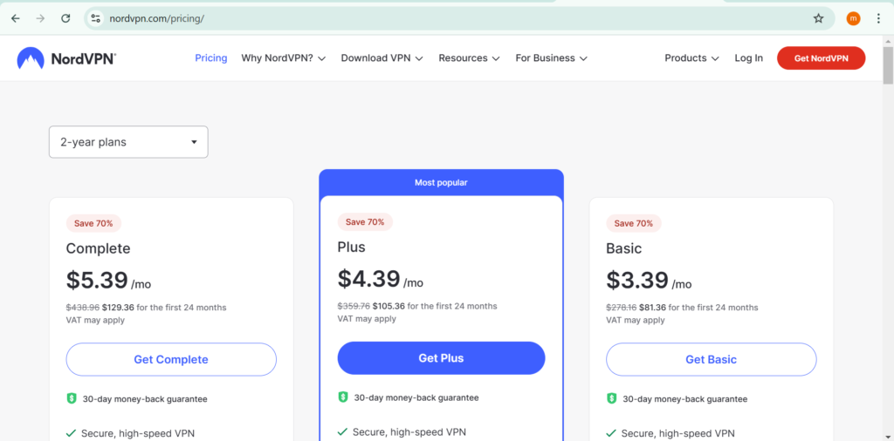Click VAT may apply under Complete
This screenshot has height=441, width=894.
pyautogui.click(x=95, y=320)
